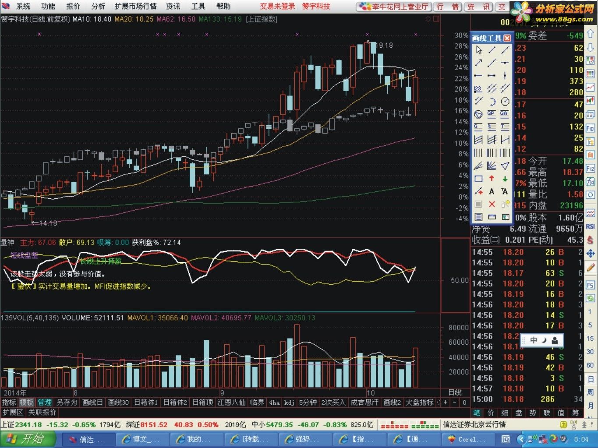Select the circle drawing tool
This screenshot has width=598, height=448.
coord(505,102)
